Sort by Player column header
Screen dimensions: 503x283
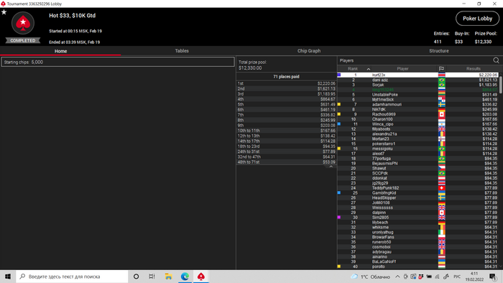point(402,68)
